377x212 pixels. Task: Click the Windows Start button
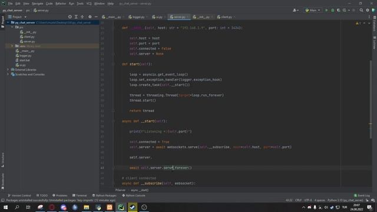tap(5, 207)
